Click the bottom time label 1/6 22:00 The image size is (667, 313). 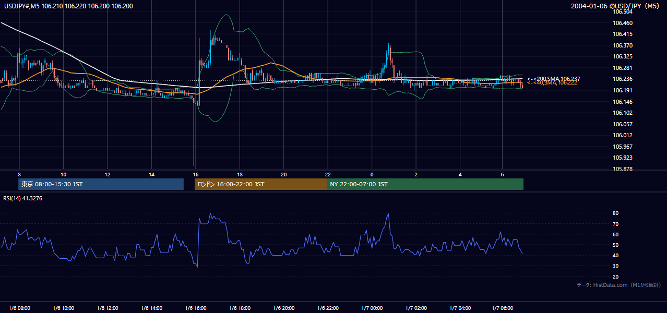tap(328, 308)
